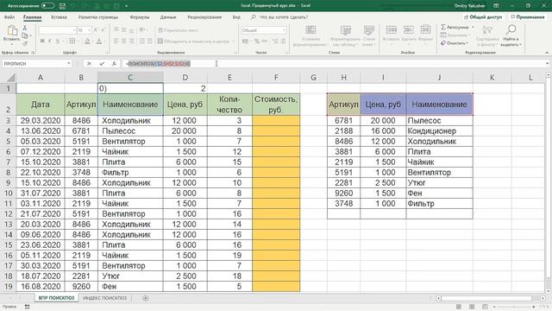Expand the formula bar chevron
Image resolution: width=552 pixels, height=311 pixels.
point(548,63)
